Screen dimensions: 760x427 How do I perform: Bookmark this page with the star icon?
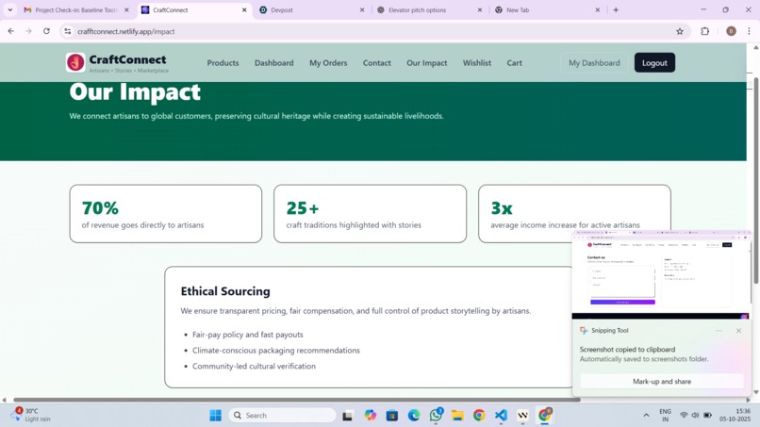point(680,31)
